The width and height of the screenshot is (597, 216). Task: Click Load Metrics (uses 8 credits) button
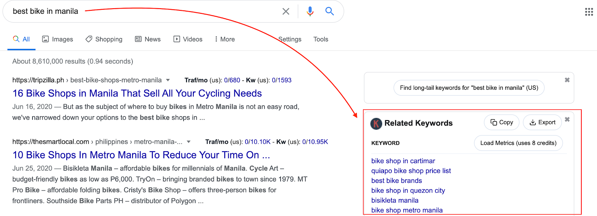coord(518,143)
